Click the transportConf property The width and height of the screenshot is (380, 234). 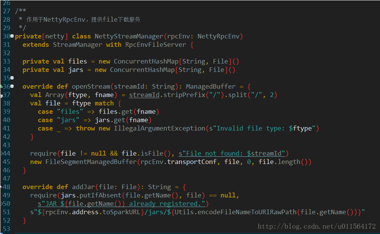pos(192,162)
